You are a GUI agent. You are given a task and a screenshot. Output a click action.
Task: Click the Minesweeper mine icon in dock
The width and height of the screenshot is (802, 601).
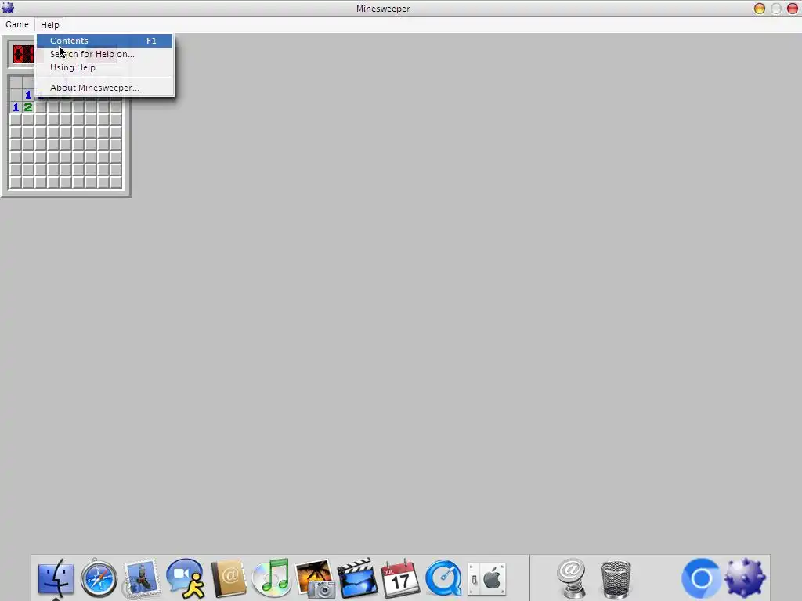[746, 578]
